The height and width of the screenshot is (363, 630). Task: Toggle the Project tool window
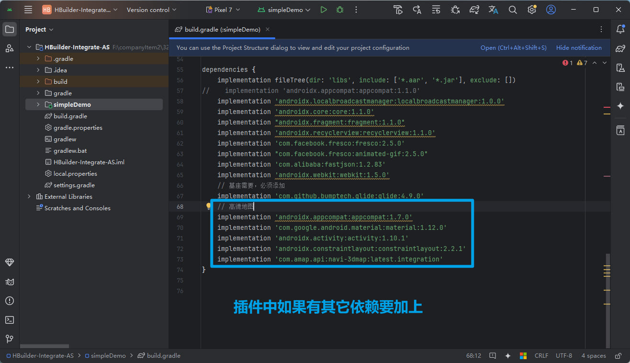pyautogui.click(x=10, y=30)
